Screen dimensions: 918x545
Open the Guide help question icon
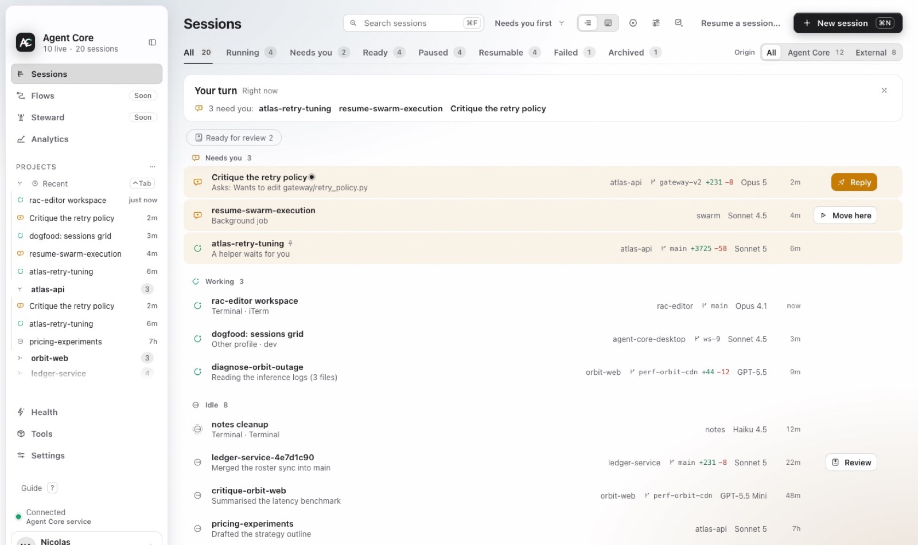coord(52,488)
